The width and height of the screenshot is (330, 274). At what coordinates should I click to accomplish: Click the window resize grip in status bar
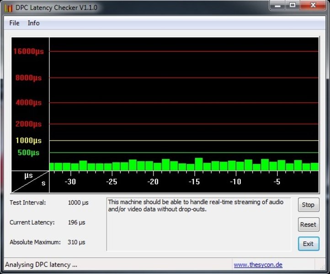click(x=322, y=267)
